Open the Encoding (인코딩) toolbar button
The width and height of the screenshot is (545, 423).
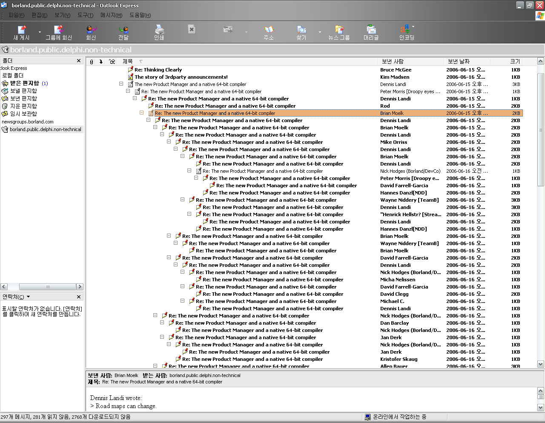tap(406, 32)
